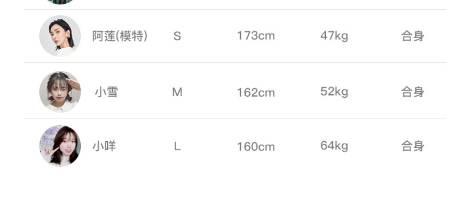470x200 pixels.
Task: Click the 160cm height value
Action: pyautogui.click(x=256, y=147)
